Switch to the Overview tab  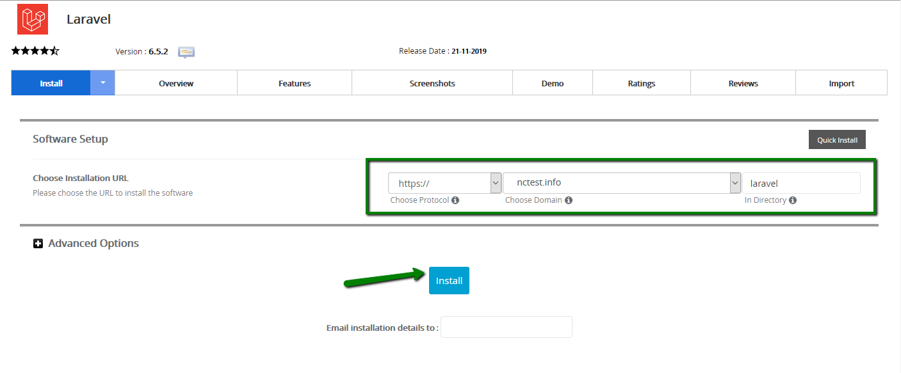(x=176, y=83)
